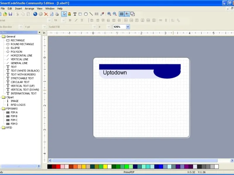The image size is (234, 175).
Task: Click the red X delete icon
Action: [x=46, y=14]
